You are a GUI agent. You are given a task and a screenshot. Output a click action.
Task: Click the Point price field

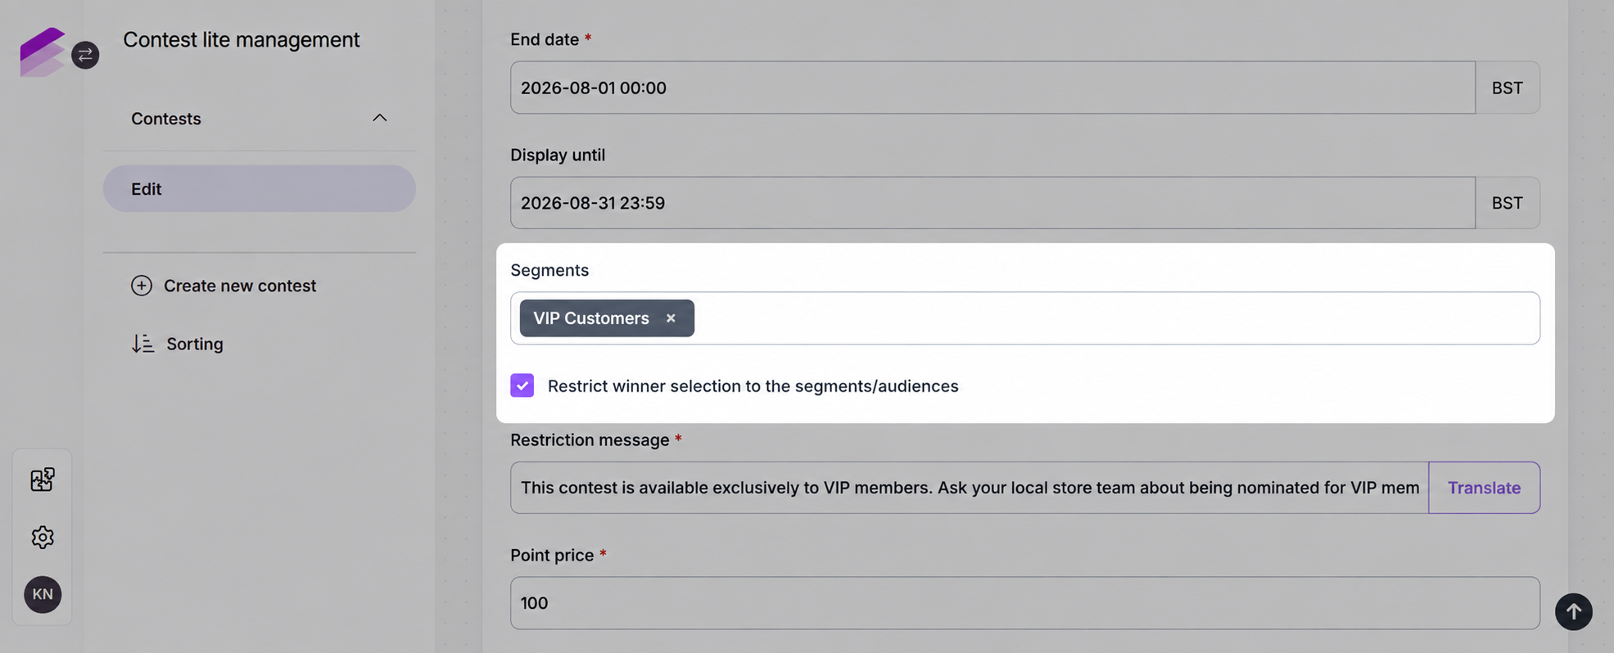point(1024,603)
